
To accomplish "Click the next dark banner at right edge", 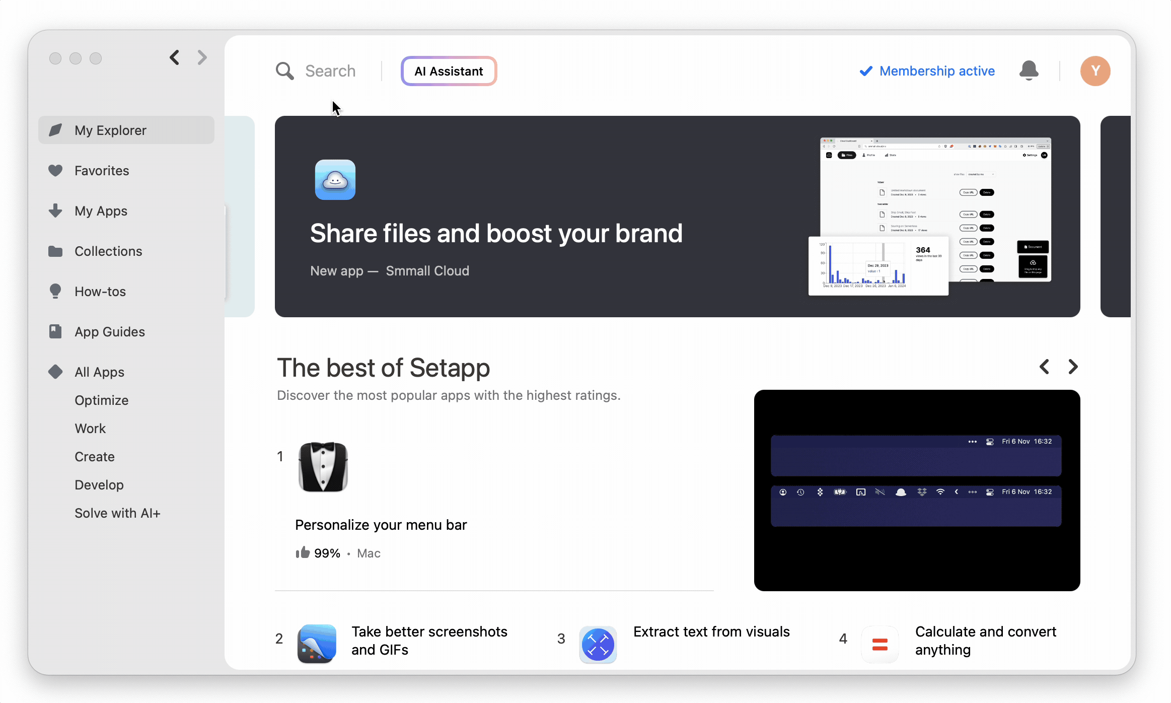I will (x=1115, y=217).
